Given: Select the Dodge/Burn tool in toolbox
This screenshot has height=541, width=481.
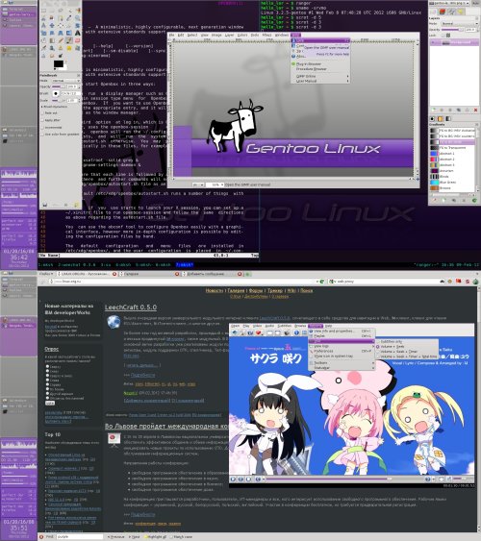Looking at the screenshot, I should 61,56.
